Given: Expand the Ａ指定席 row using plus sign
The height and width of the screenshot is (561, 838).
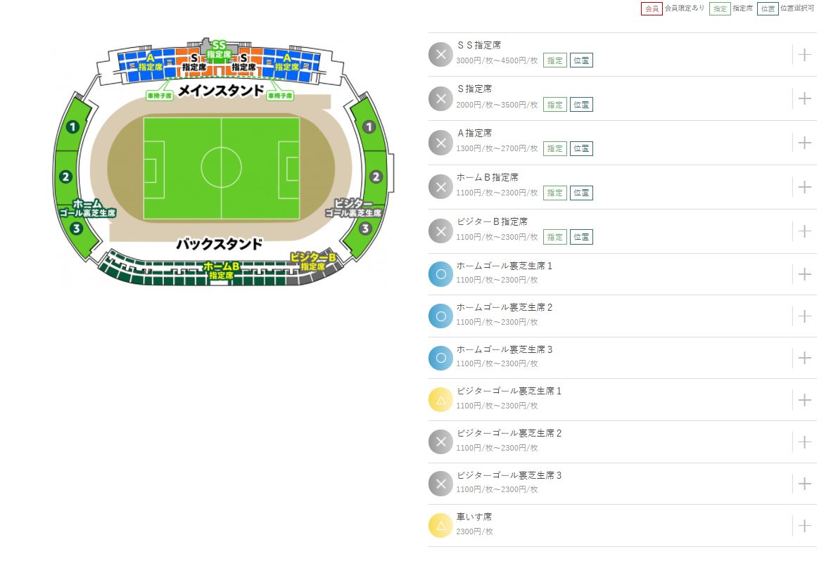Looking at the screenshot, I should tap(804, 143).
